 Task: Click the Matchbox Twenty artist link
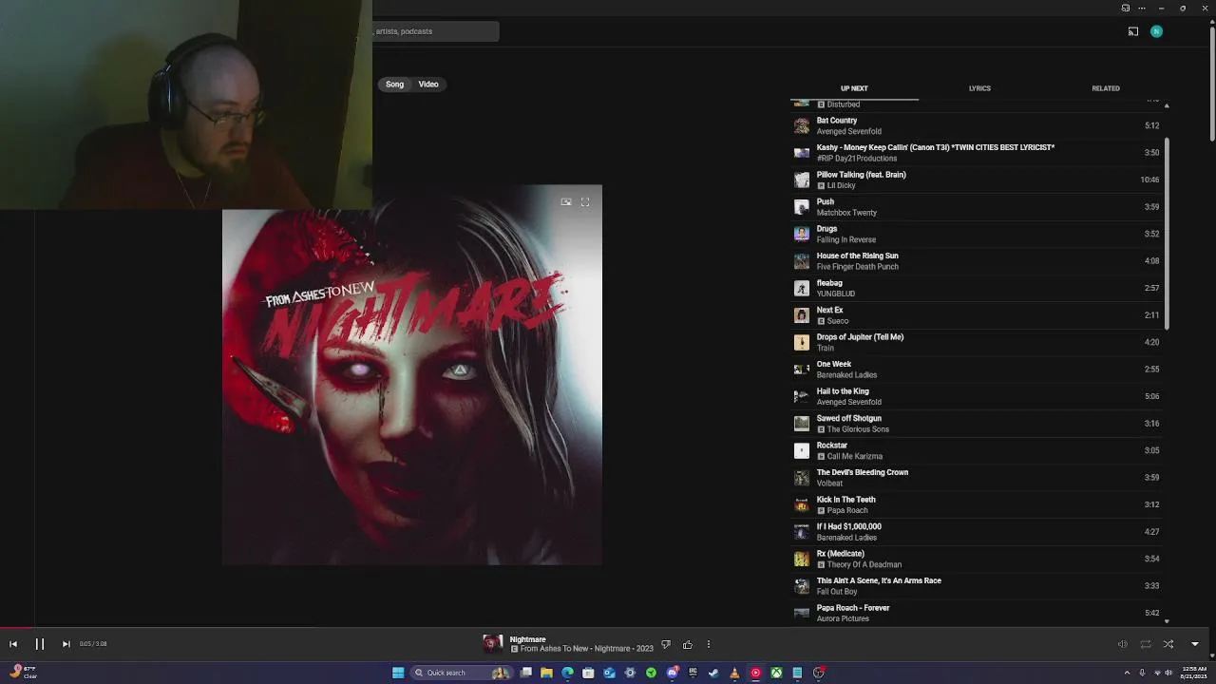pyautogui.click(x=846, y=213)
